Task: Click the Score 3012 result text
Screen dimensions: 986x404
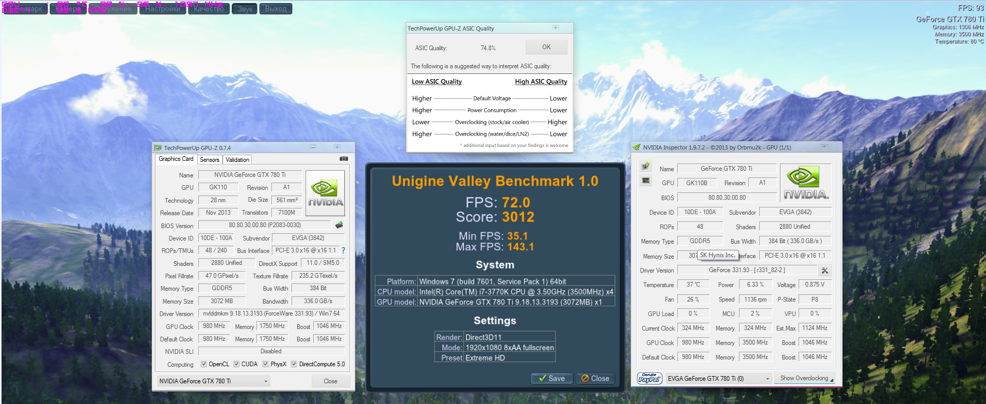Action: pyautogui.click(x=495, y=217)
